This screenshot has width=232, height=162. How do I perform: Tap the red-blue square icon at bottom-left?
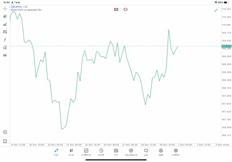pyautogui.click(x=5, y=141)
